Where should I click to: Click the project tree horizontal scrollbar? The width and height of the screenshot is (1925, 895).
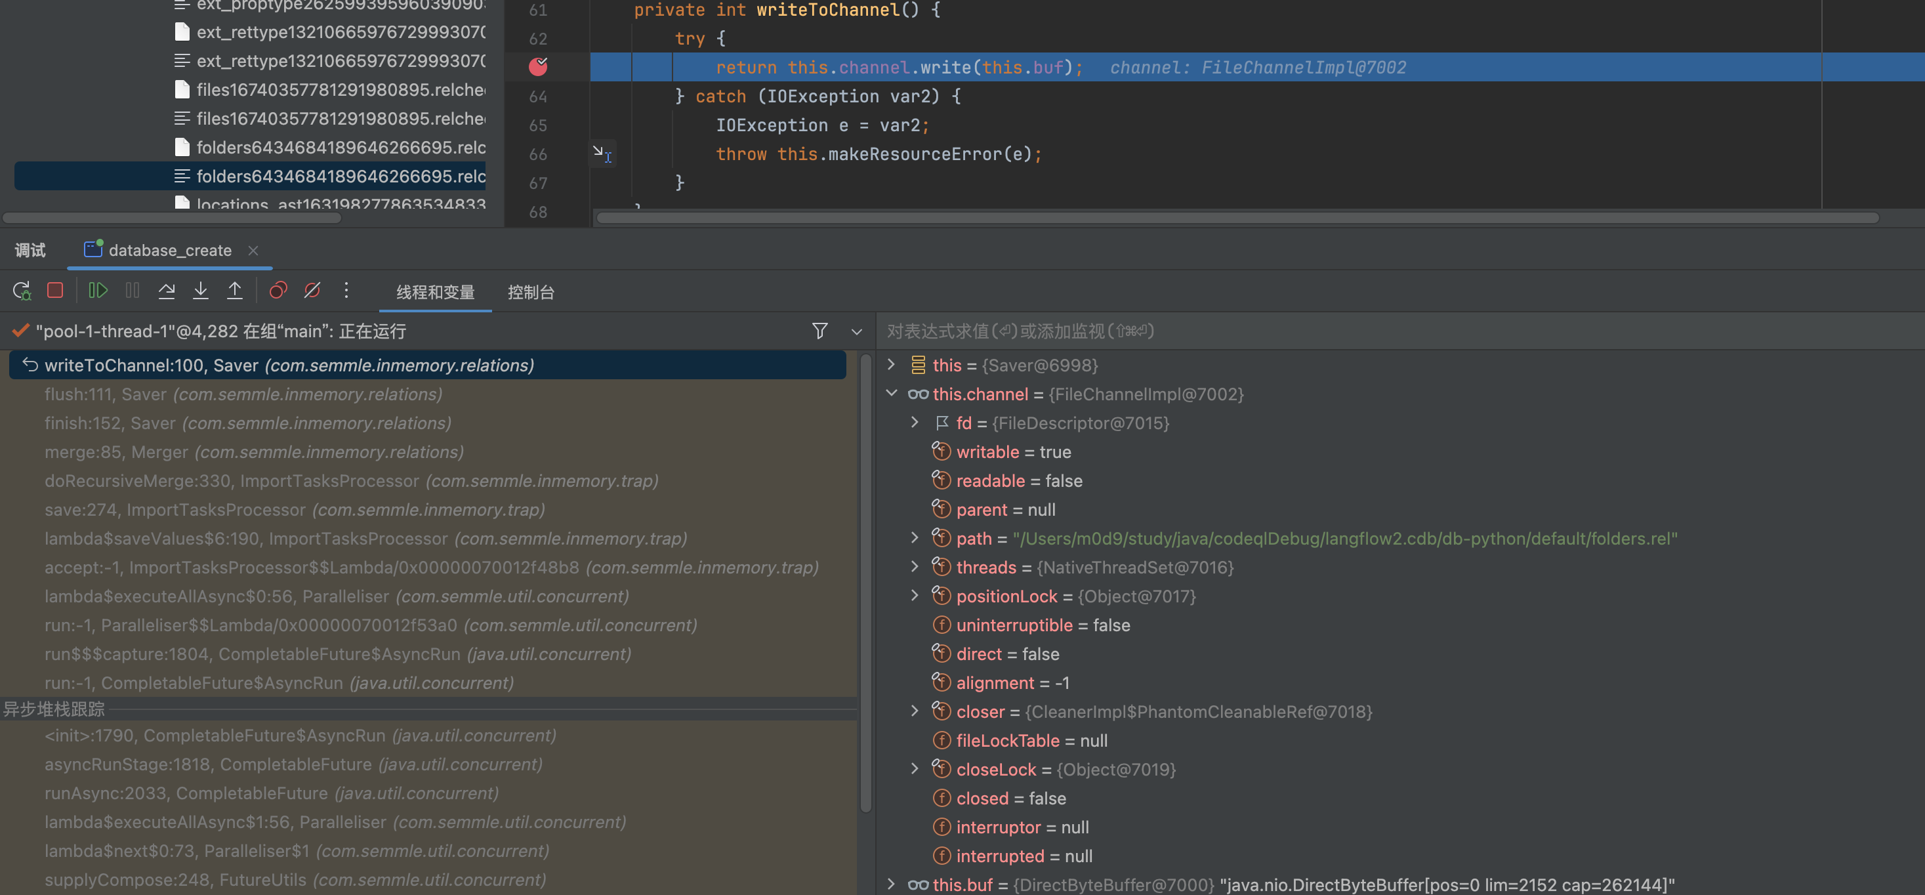[172, 218]
